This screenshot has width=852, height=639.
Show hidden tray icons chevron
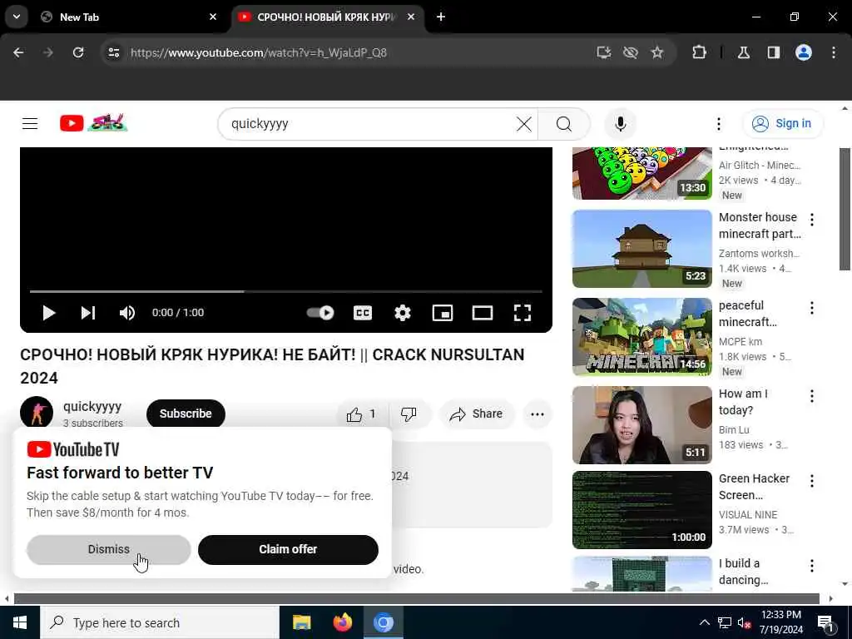[704, 622]
